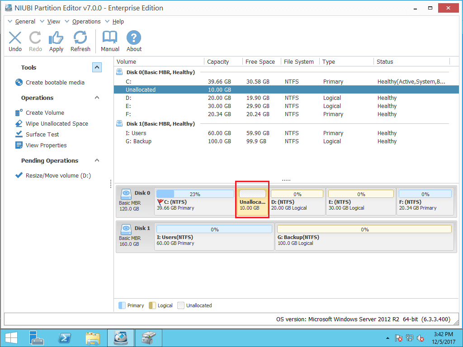Select D: (NTFS) 20.00 GB Logical block
This screenshot has height=347, width=463.
coord(297,202)
